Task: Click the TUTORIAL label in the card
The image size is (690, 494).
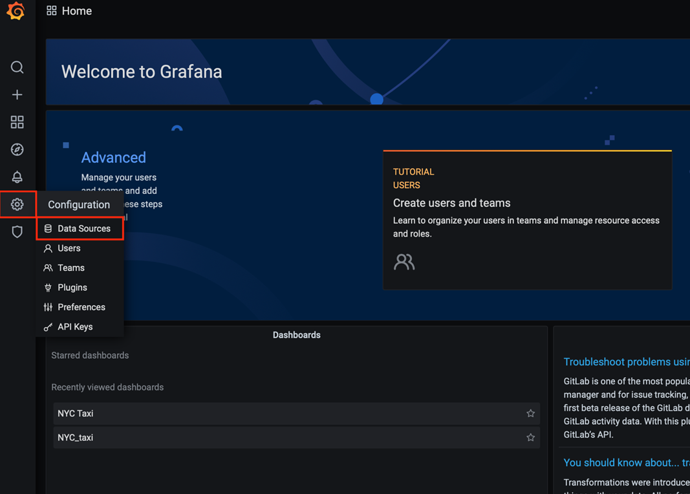Action: coord(414,171)
